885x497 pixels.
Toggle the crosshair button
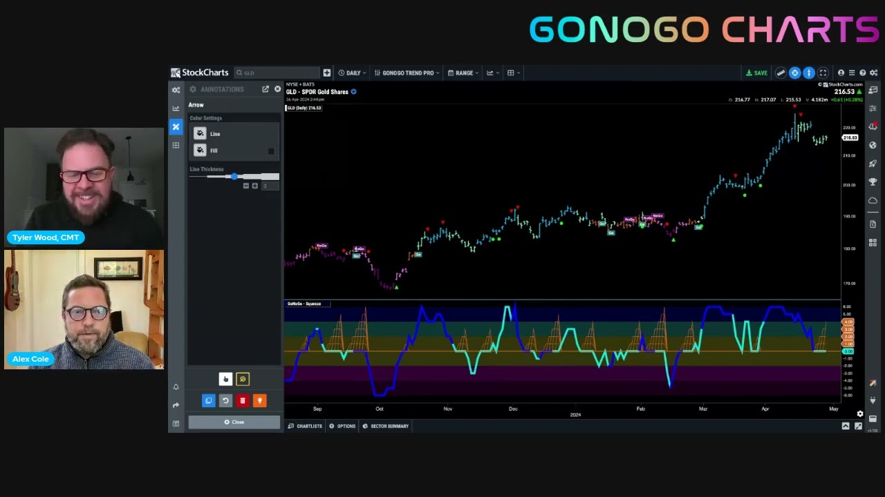[794, 72]
